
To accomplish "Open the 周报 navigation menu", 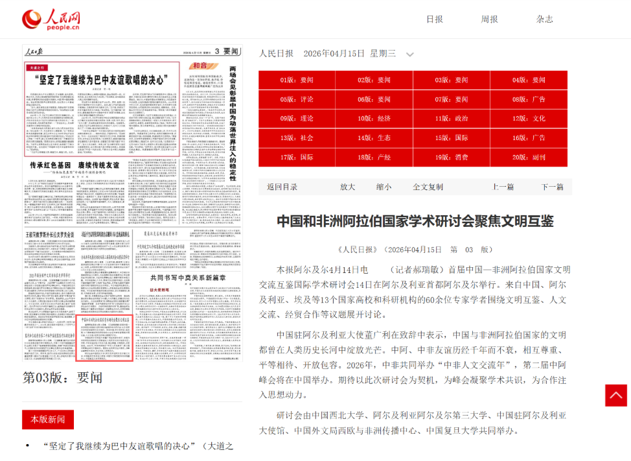I will pyautogui.click(x=489, y=19).
